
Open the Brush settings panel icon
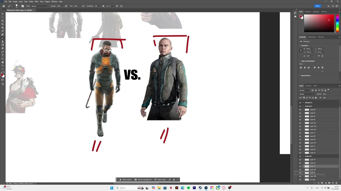coord(22,6)
